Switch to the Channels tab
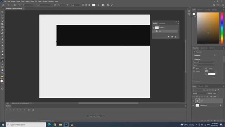 [x=200, y=86]
